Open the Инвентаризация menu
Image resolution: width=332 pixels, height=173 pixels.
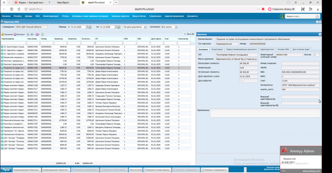[51, 16]
